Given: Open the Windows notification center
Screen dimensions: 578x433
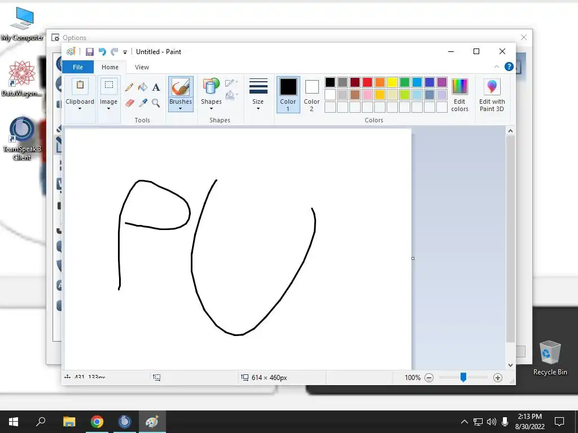Looking at the screenshot, I should click(x=559, y=422).
